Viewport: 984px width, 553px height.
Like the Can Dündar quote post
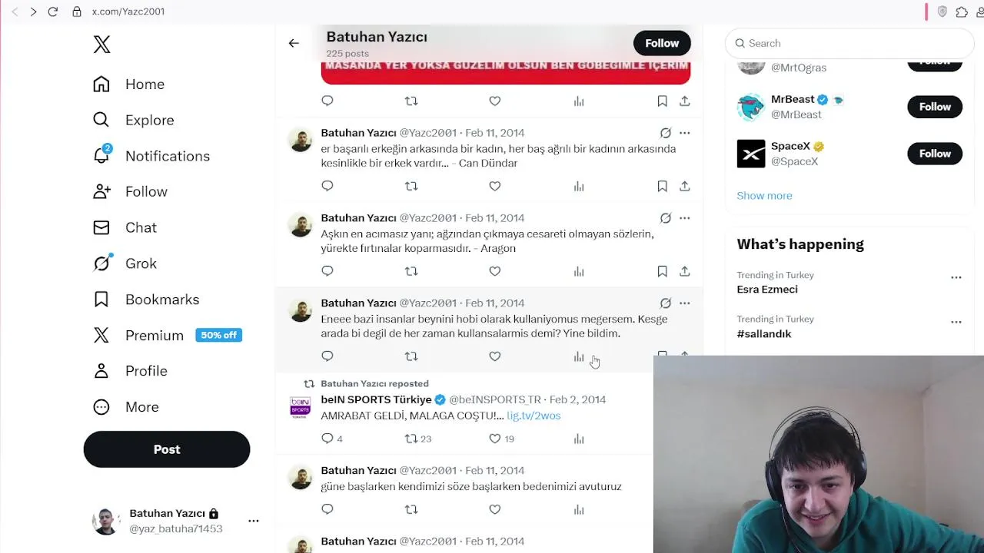pyautogui.click(x=495, y=186)
